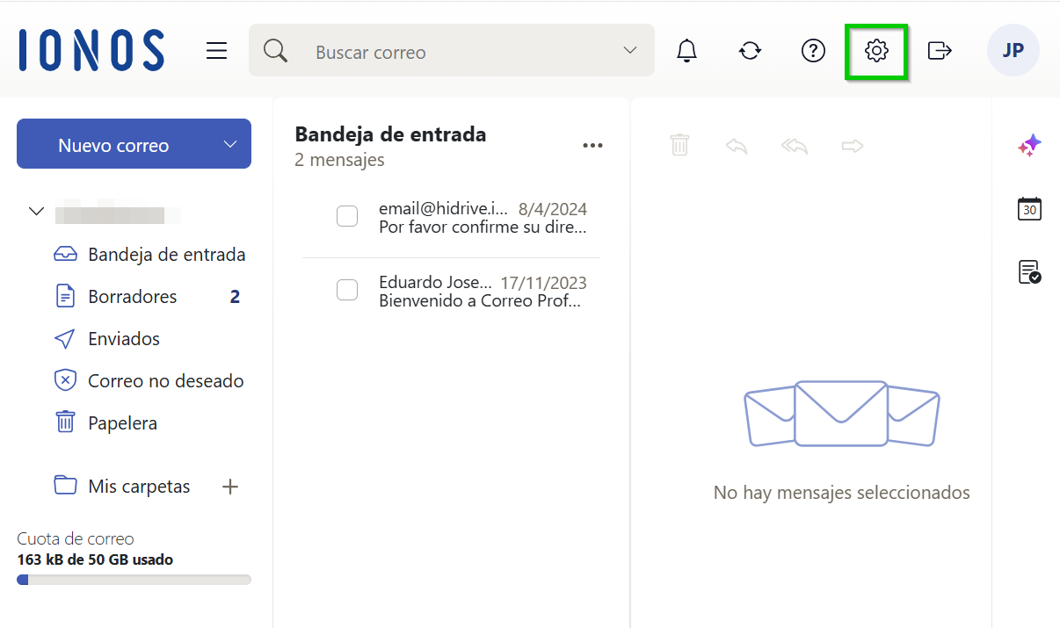This screenshot has width=1060, height=628.
Task: Check the email from email@hidrive
Action: click(x=347, y=216)
